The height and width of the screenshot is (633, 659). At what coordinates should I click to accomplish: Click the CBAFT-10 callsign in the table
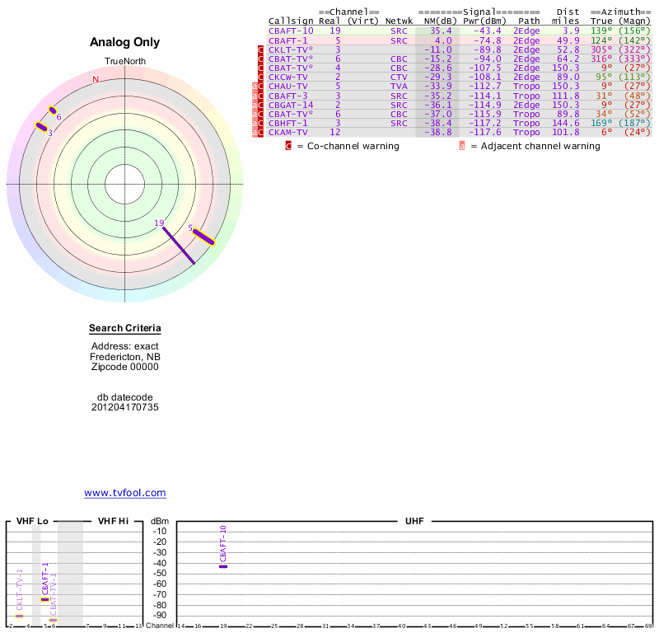pyautogui.click(x=291, y=30)
